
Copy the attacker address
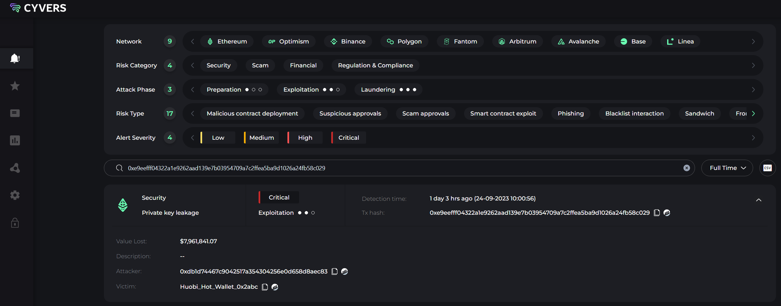tap(335, 271)
